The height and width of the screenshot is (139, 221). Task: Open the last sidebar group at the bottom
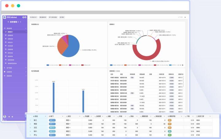(x=15, y=76)
